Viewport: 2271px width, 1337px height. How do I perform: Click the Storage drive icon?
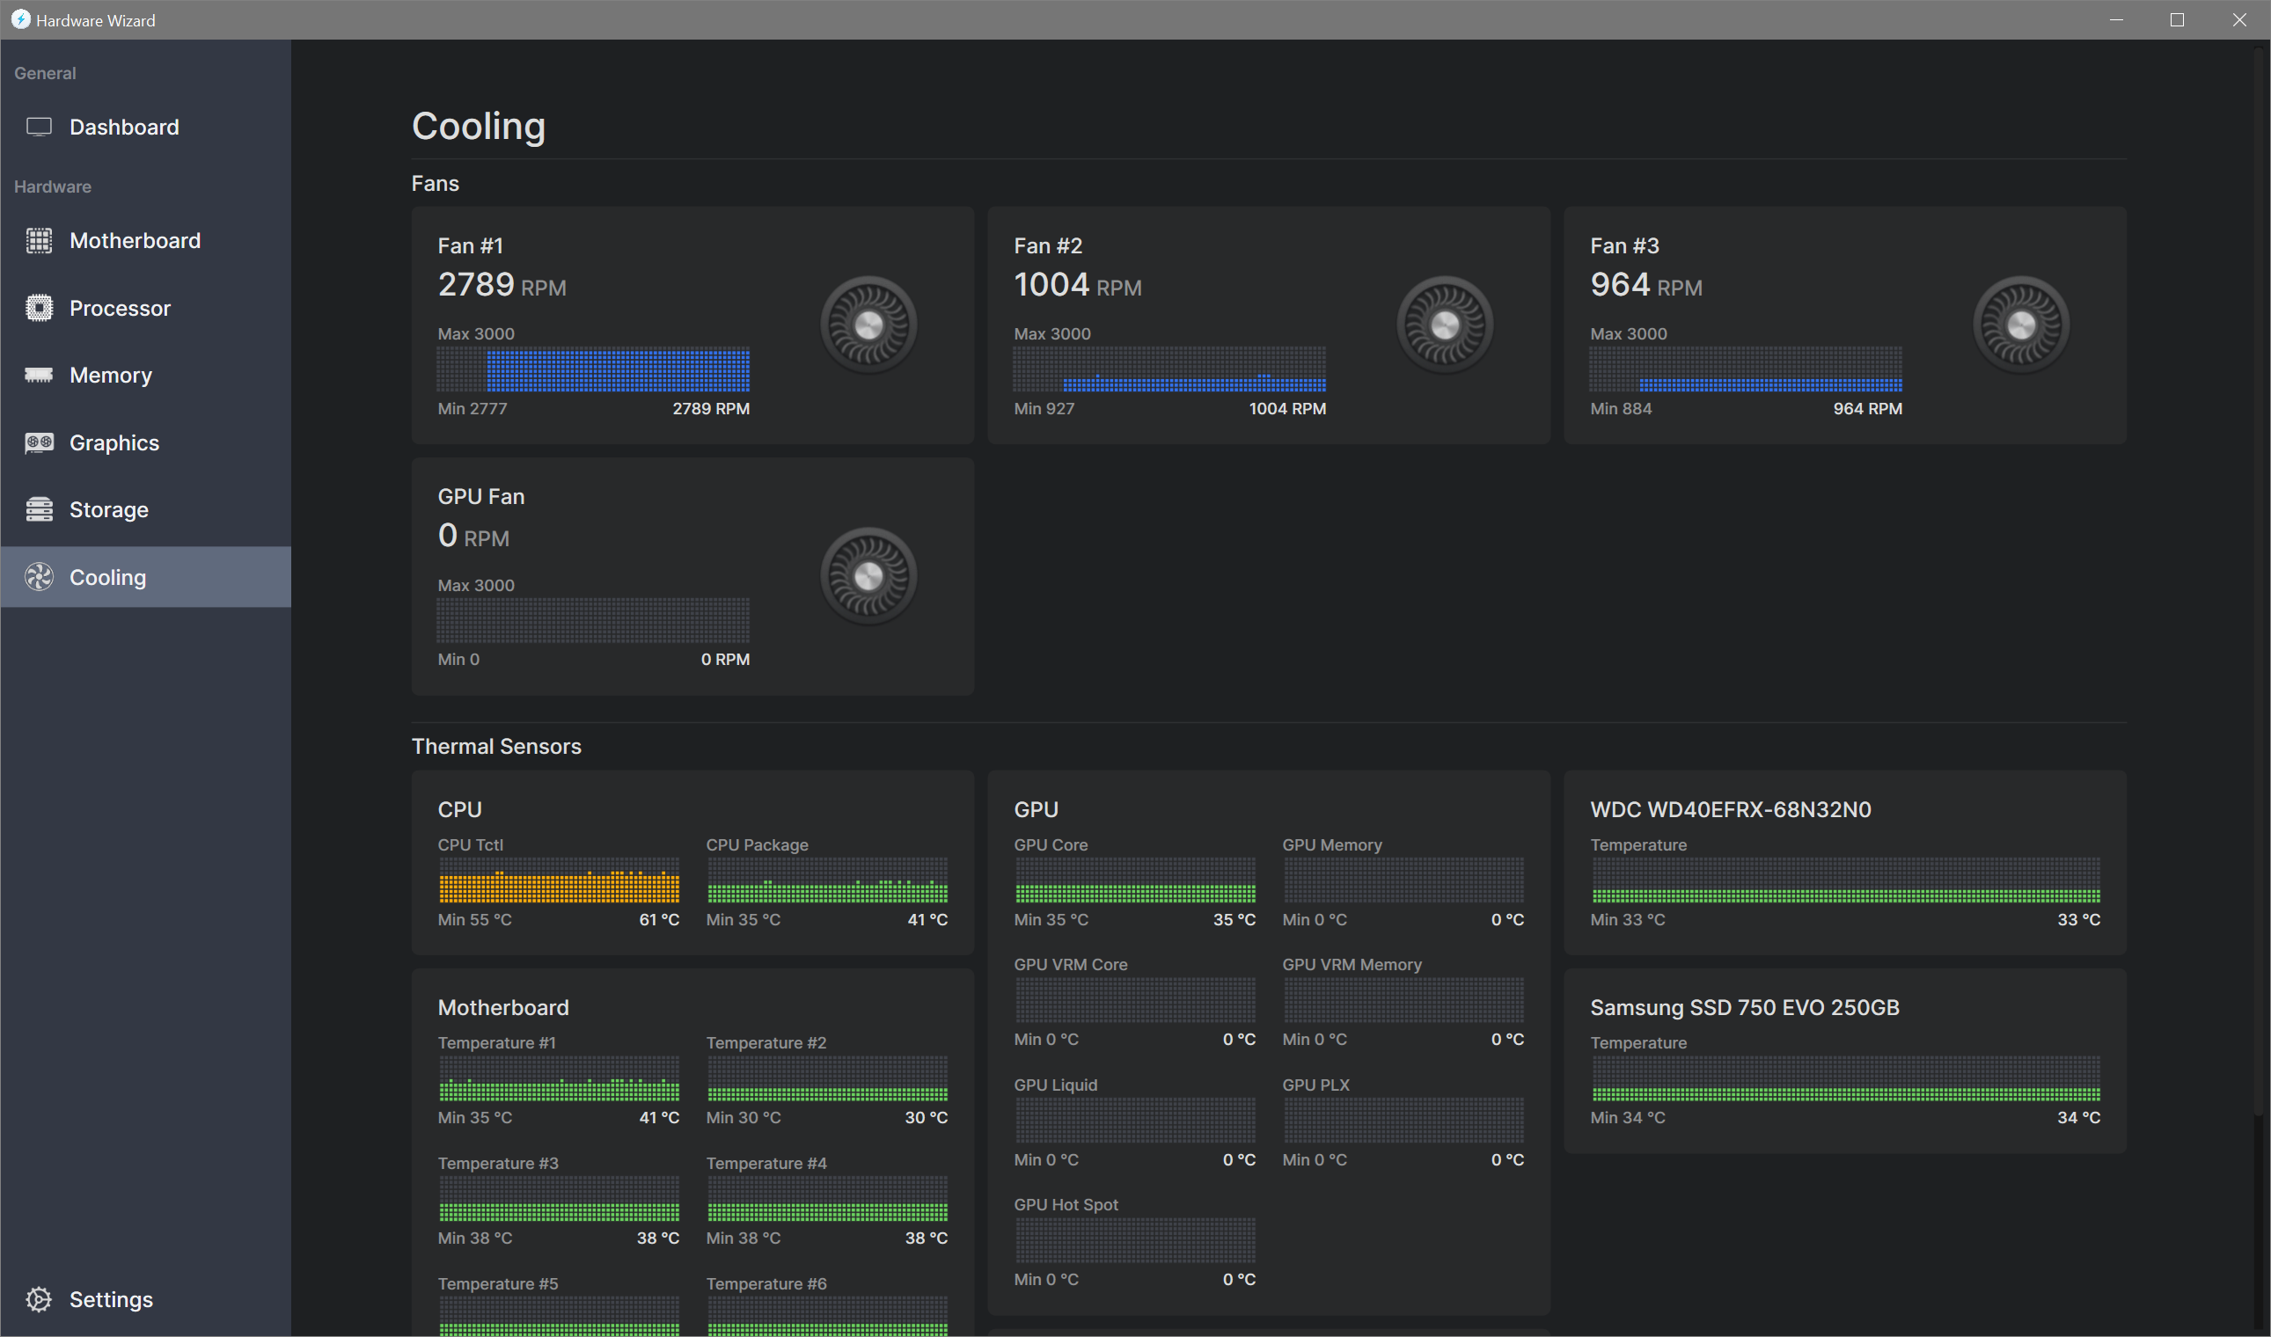tap(39, 510)
